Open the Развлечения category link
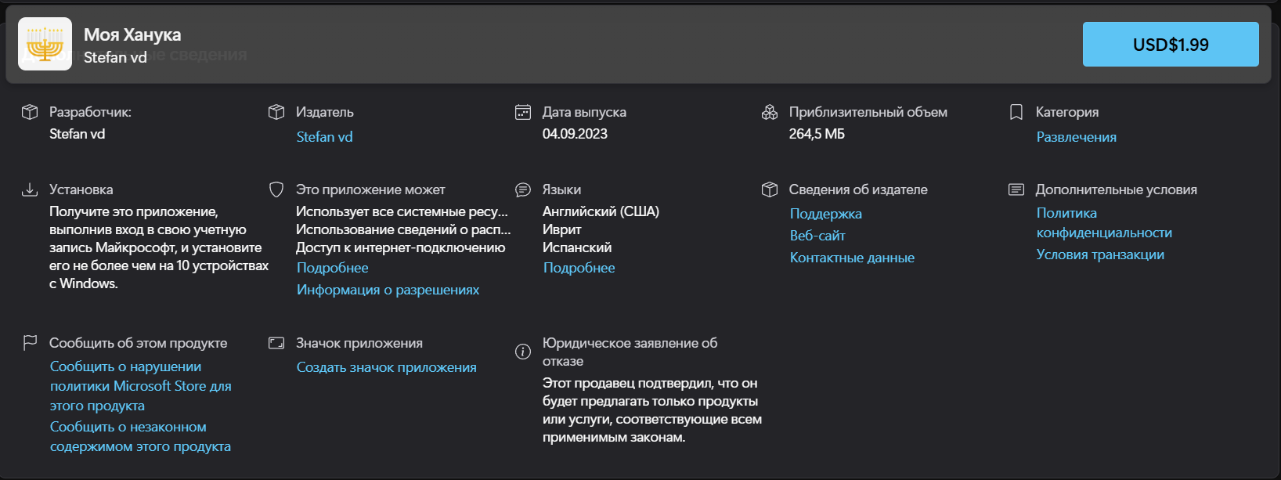This screenshot has width=1281, height=480. [x=1076, y=137]
